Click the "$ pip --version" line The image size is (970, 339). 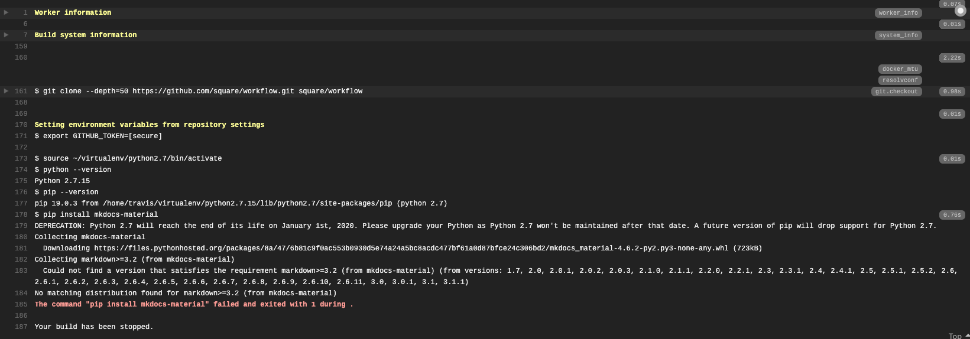click(x=66, y=192)
